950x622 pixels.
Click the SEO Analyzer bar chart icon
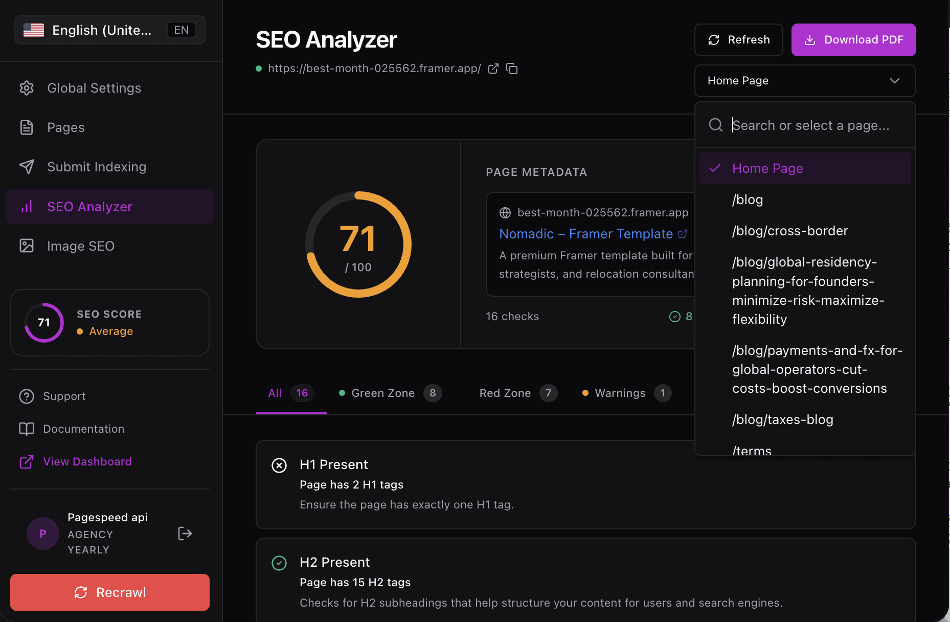click(x=27, y=207)
